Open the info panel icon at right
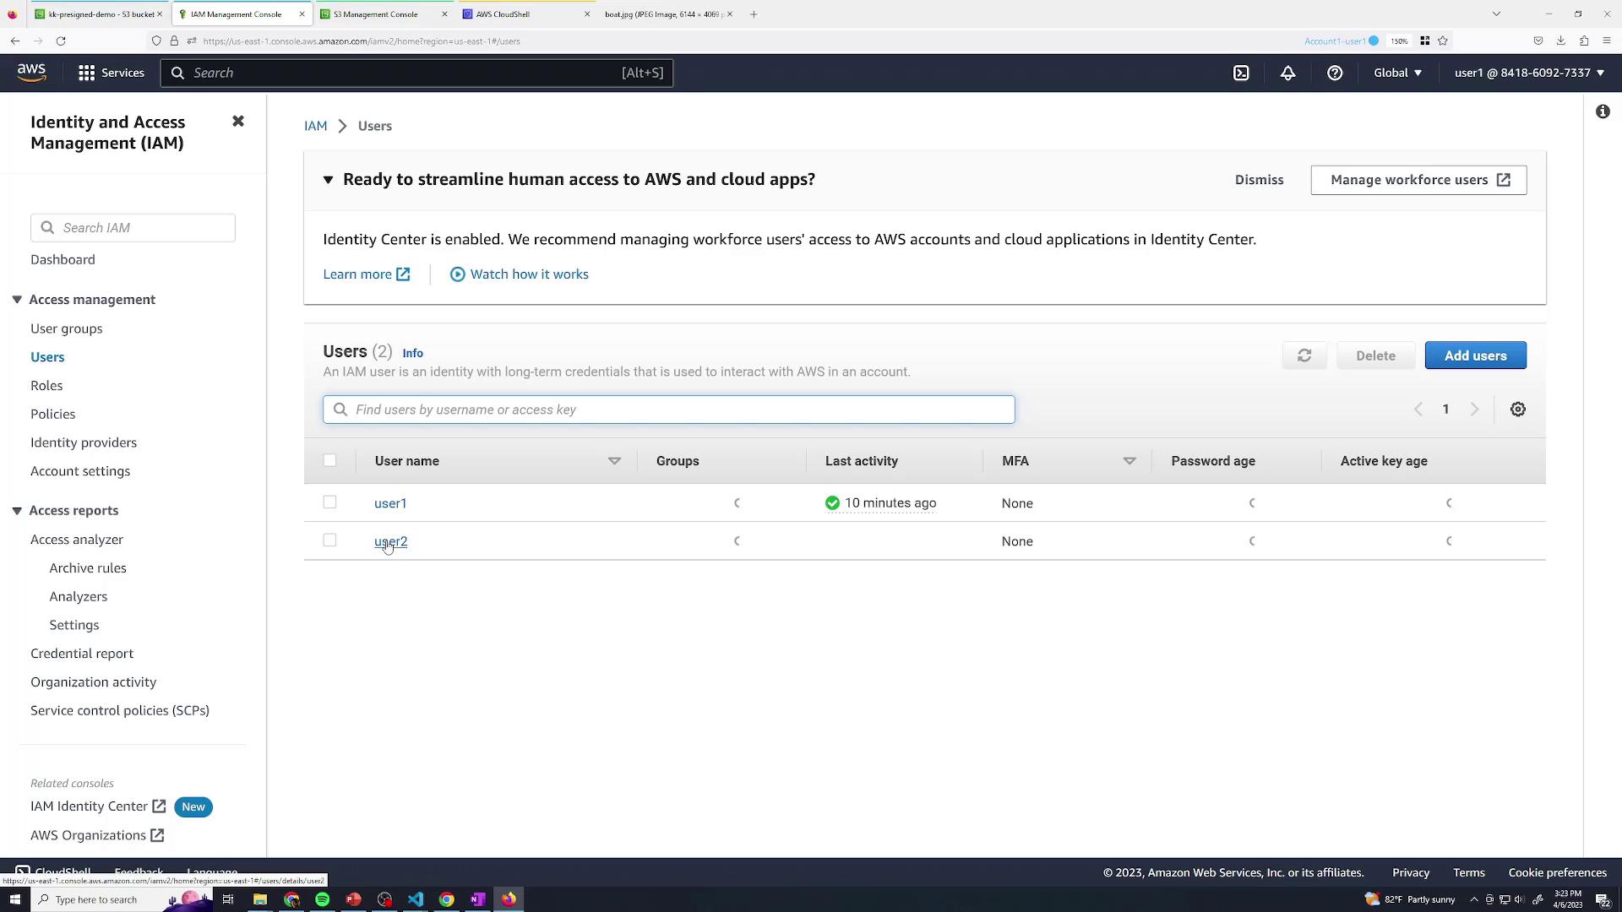The width and height of the screenshot is (1622, 912). 1603,111
